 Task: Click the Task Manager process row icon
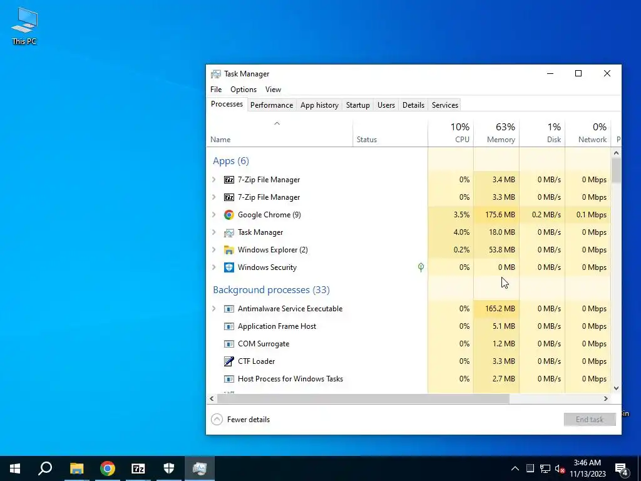tap(229, 232)
